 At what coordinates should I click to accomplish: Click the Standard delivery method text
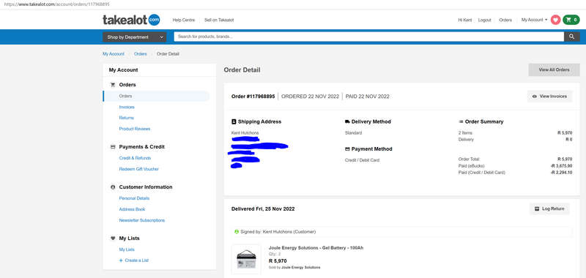click(353, 133)
